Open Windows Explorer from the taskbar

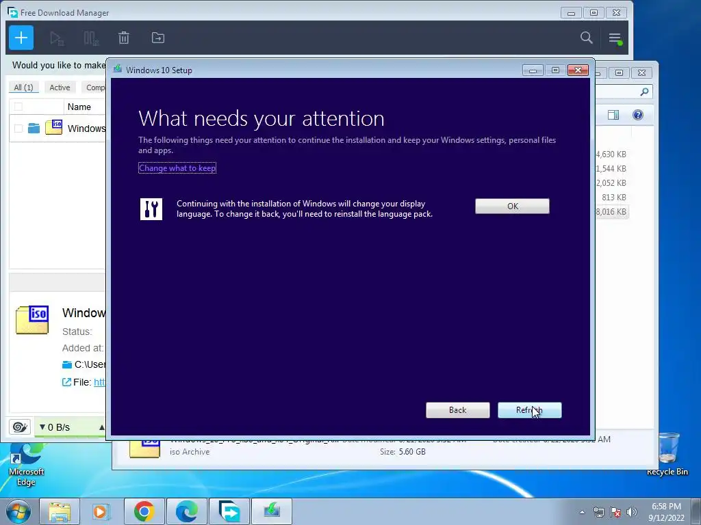60,511
